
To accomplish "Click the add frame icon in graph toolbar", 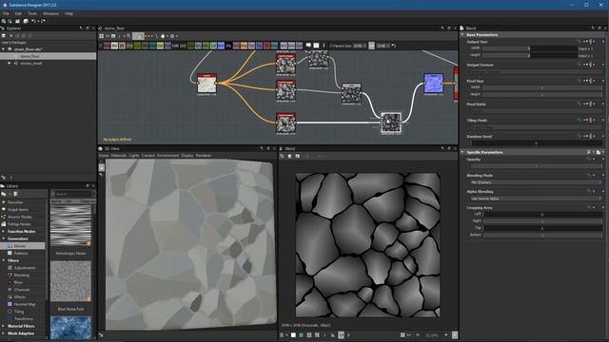I will pos(316,46).
